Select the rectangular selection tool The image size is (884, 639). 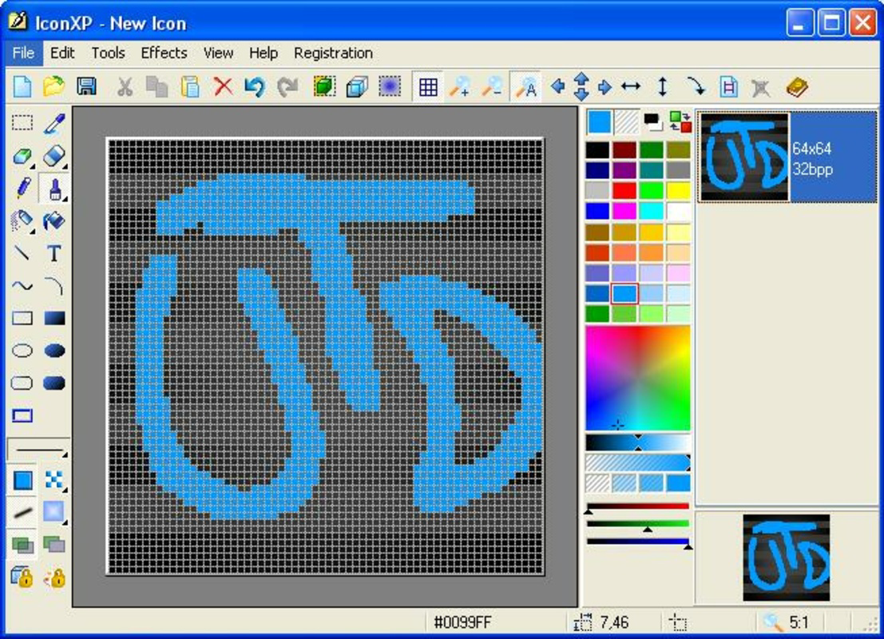pos(22,123)
